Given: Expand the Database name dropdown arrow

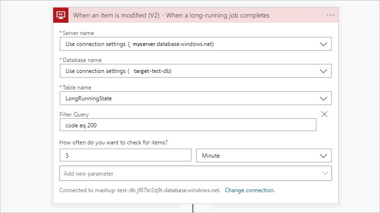Looking at the screenshot, I should point(324,71).
